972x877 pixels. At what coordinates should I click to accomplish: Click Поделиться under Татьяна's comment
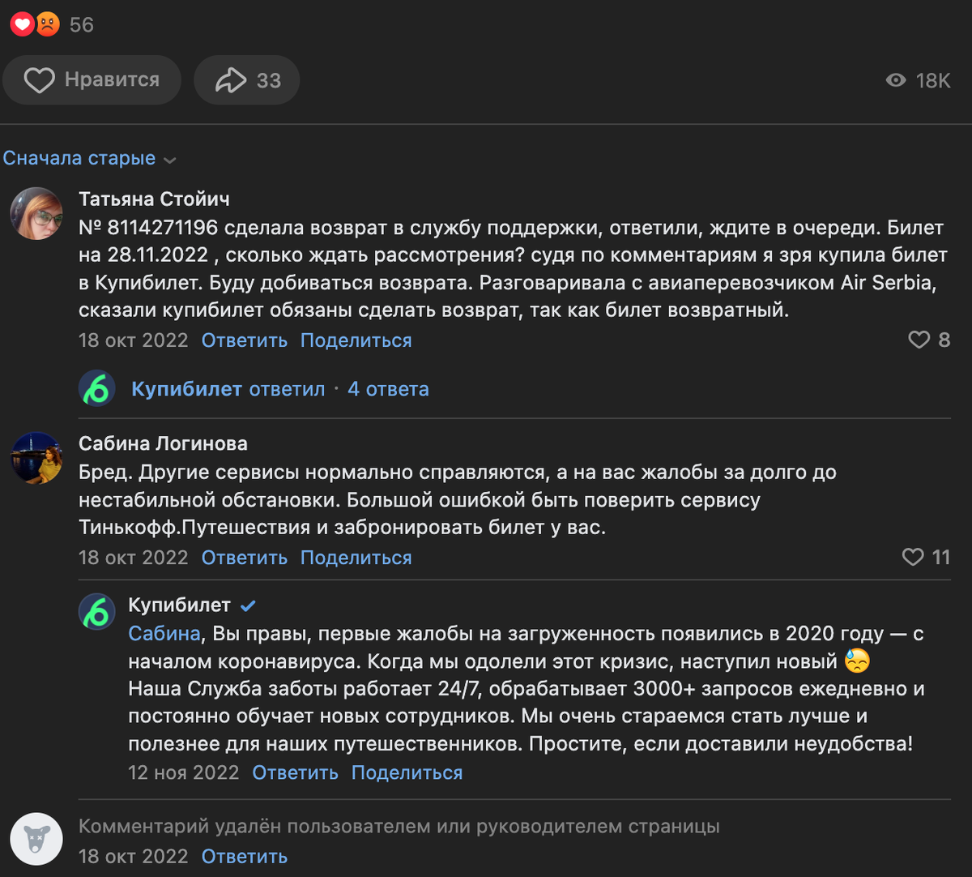pos(355,340)
